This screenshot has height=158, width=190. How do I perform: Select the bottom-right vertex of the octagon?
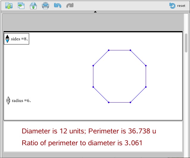(x=130, y=103)
